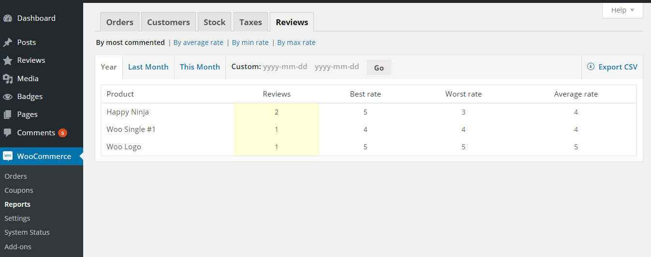
Task: Click the Pages document icon
Action: coord(8,114)
